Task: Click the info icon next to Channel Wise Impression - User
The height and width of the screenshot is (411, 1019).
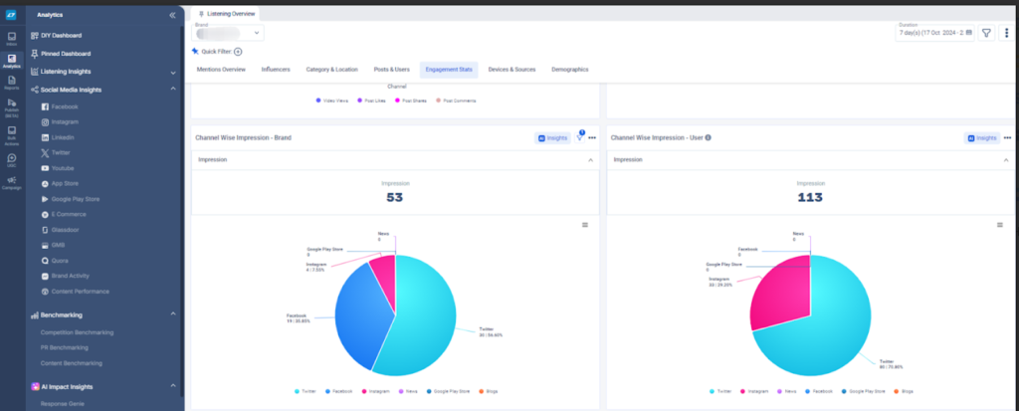Action: point(708,138)
